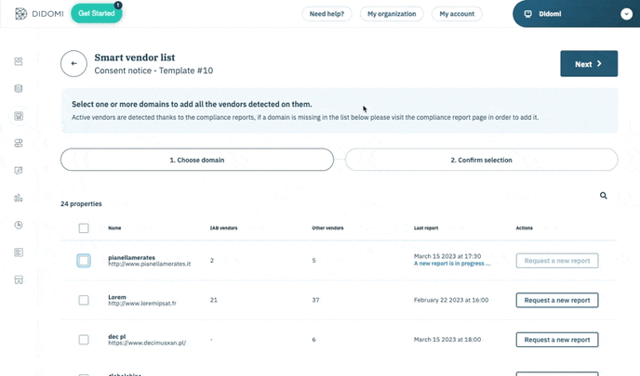
Task: Open 'My organization' menu
Action: click(x=392, y=14)
